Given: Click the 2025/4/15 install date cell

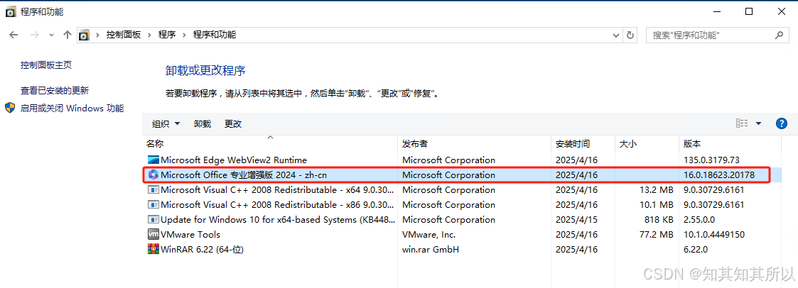Looking at the screenshot, I should point(576,219).
